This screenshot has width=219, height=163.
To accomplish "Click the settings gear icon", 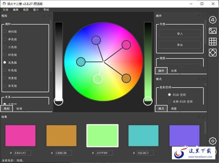I will [213, 141].
